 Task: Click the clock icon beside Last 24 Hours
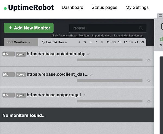(43, 42)
